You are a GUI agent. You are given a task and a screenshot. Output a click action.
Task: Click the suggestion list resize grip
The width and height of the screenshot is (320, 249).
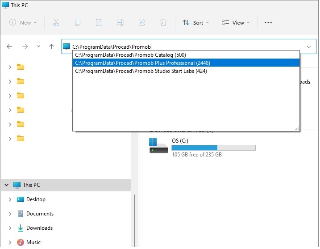[x=297, y=129]
